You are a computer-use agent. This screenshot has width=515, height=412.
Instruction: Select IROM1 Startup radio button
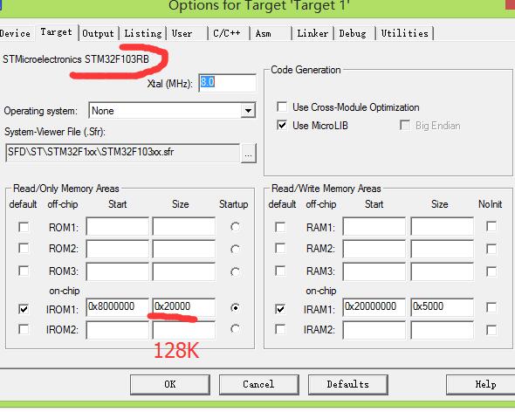coord(235,308)
